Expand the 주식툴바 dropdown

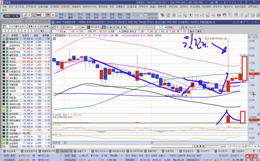point(74,16)
